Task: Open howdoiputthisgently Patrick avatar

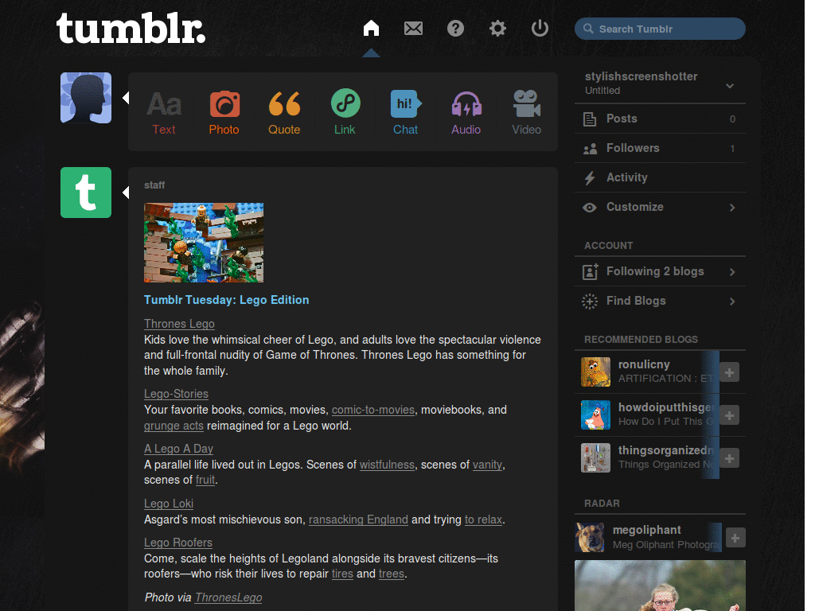Action: [x=595, y=414]
